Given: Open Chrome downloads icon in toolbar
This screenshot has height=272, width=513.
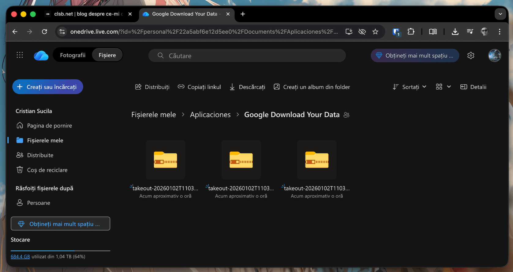Looking at the screenshot, I should (455, 32).
